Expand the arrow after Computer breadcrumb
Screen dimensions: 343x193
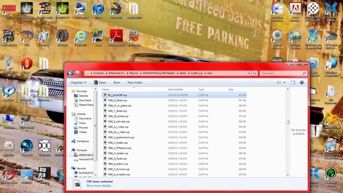[106, 73]
